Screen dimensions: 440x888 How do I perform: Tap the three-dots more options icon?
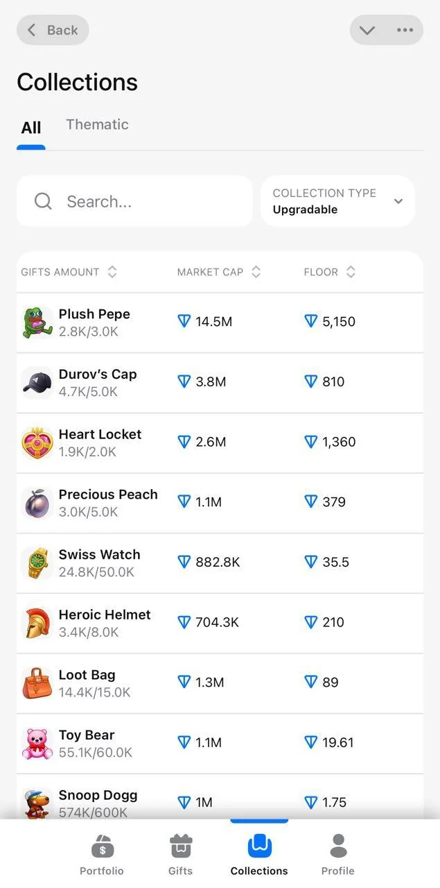pyautogui.click(x=405, y=30)
